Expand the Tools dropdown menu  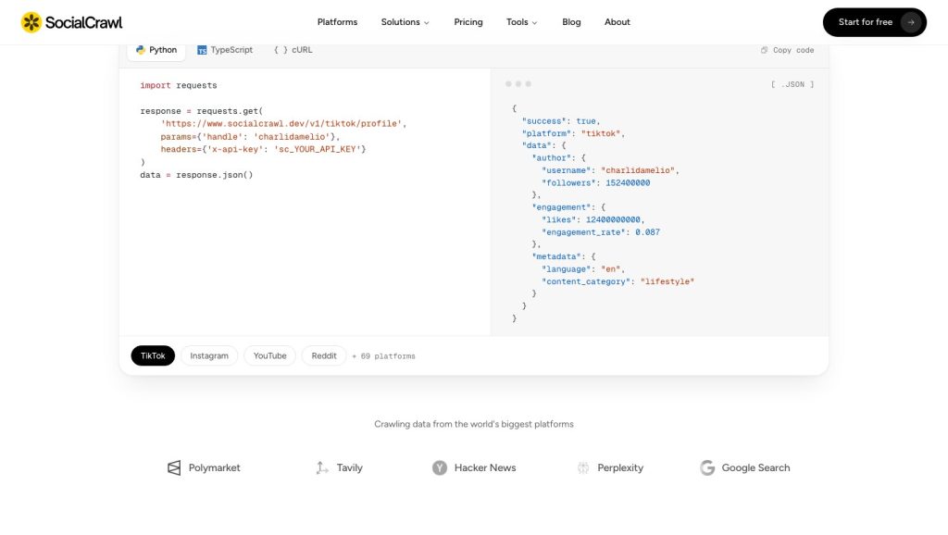coord(522,22)
